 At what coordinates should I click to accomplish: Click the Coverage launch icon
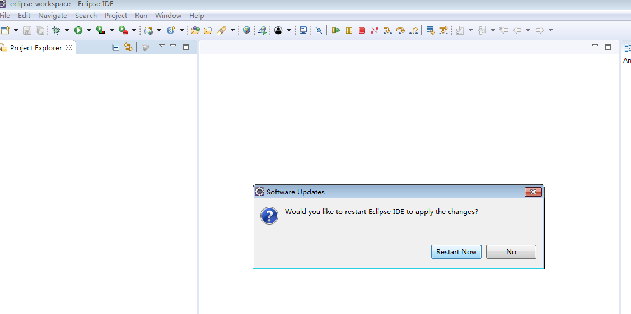[x=101, y=30]
